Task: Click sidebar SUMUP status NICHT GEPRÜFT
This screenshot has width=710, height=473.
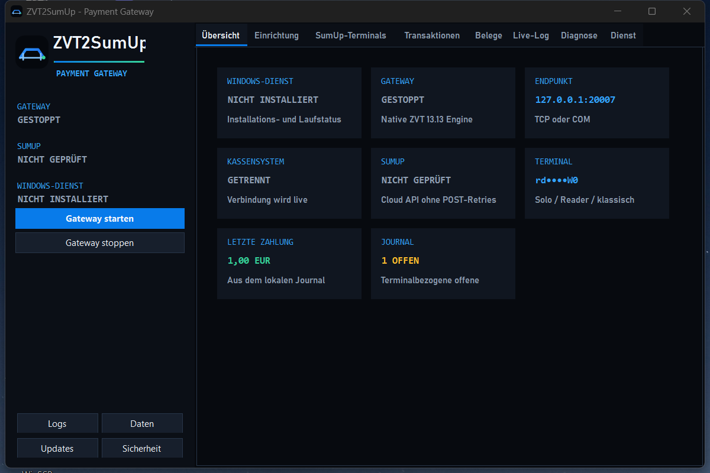Action: click(52, 160)
